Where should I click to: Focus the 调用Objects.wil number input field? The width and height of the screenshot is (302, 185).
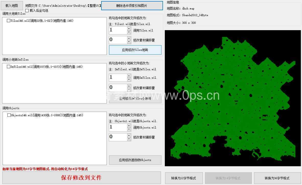pyautogui.click(x=118, y=127)
